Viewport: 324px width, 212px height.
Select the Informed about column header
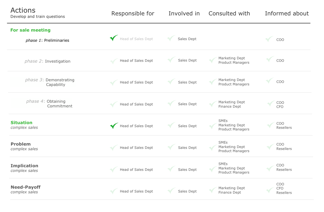(x=287, y=13)
